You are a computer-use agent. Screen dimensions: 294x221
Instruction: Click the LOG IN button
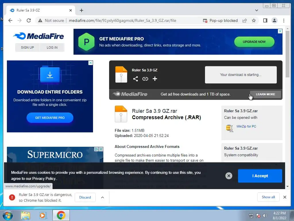52,47
